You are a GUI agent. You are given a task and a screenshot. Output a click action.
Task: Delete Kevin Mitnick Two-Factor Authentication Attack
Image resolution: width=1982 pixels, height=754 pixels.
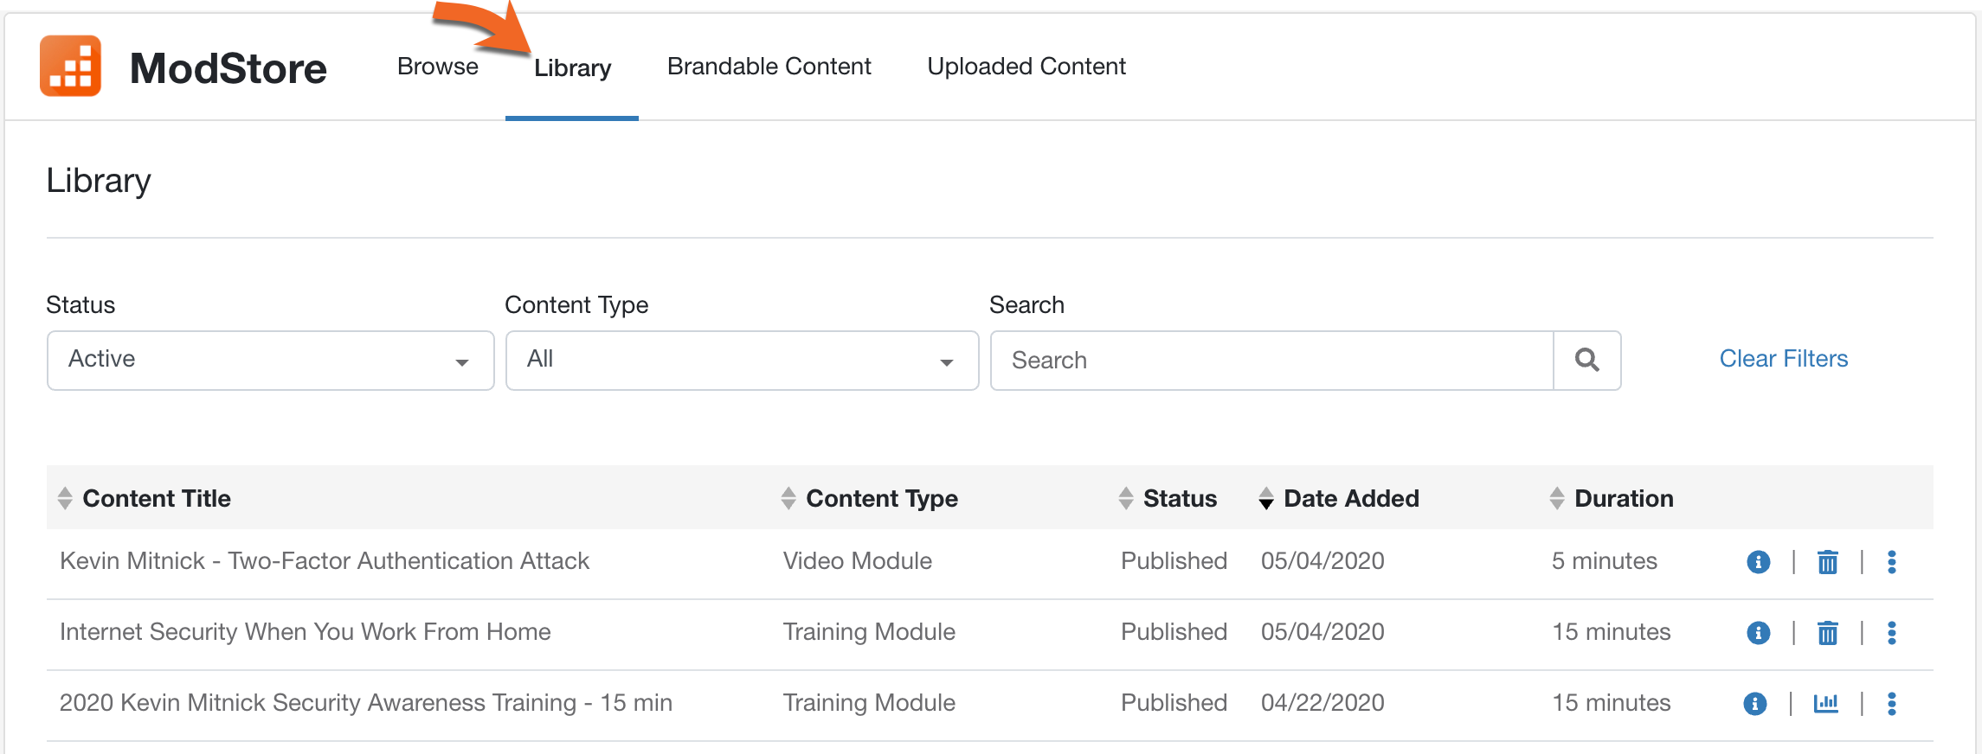click(x=1827, y=562)
